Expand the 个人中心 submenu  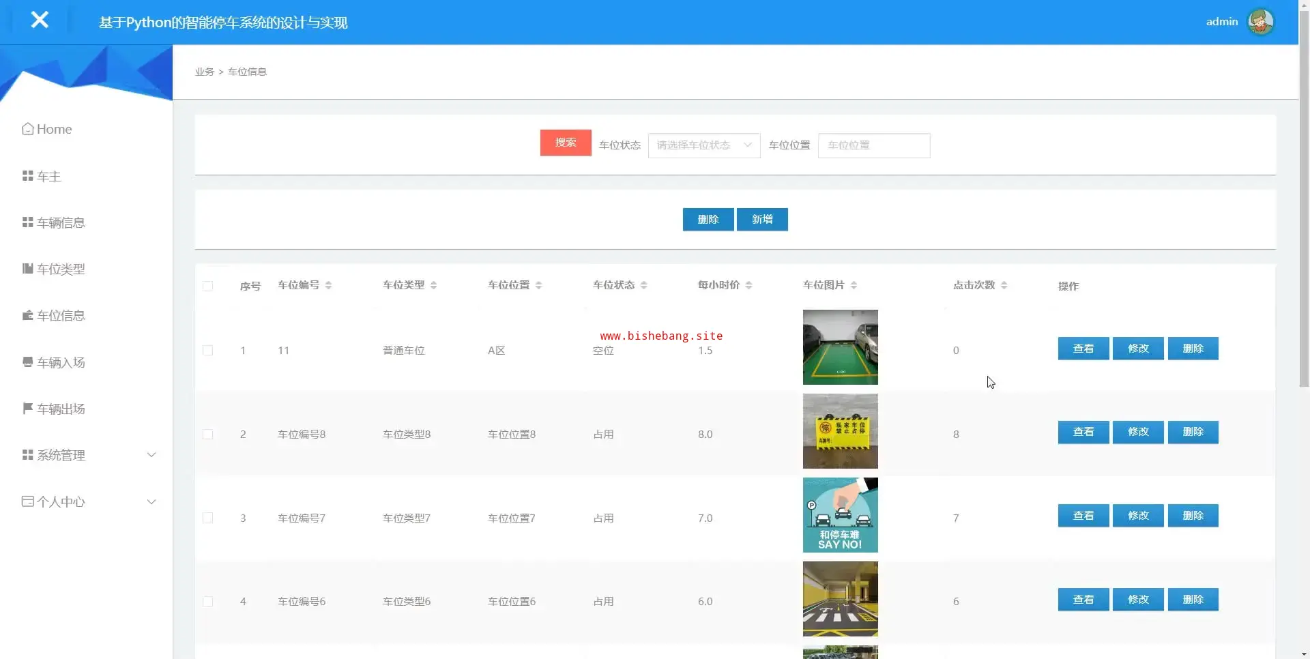[x=151, y=502]
